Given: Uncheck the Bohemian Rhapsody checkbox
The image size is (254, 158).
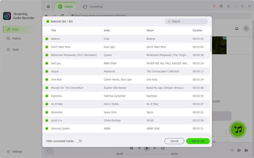Looking at the screenshot, I should tap(47, 55).
